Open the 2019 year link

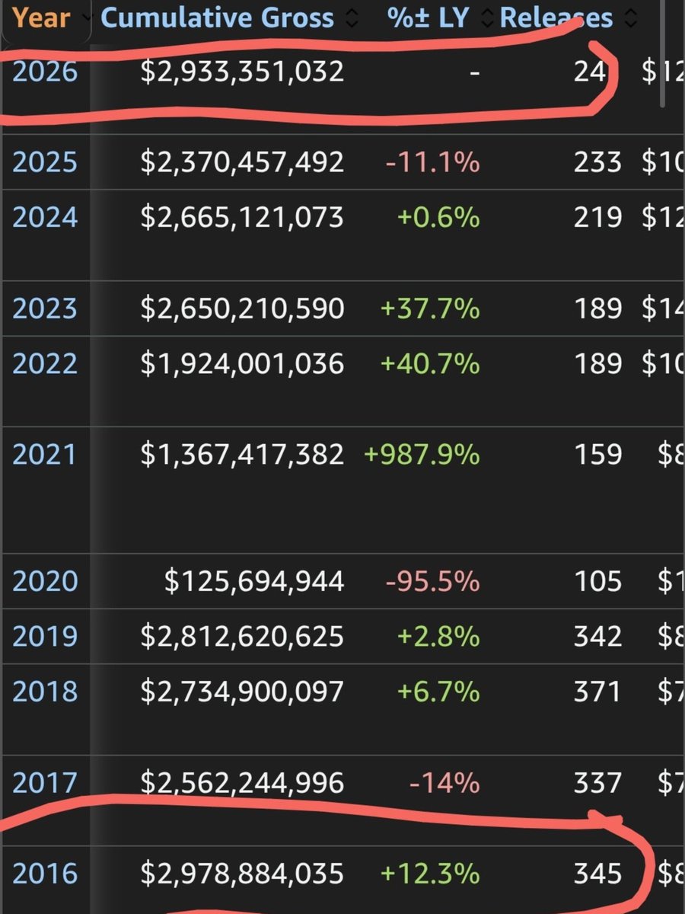[45, 636]
